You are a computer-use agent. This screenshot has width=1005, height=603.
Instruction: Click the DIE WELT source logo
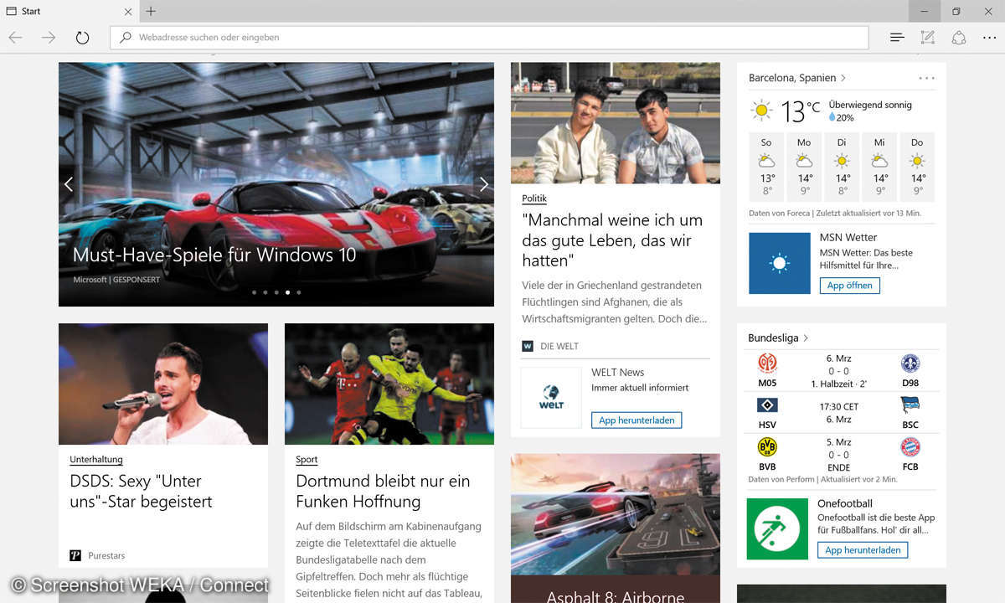(x=528, y=346)
